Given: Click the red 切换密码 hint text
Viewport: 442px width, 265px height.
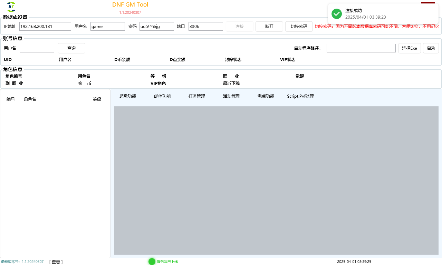Looking at the screenshot, I should 377,27.
